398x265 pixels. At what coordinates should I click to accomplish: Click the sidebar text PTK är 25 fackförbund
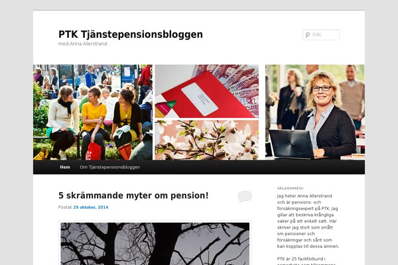point(300,258)
